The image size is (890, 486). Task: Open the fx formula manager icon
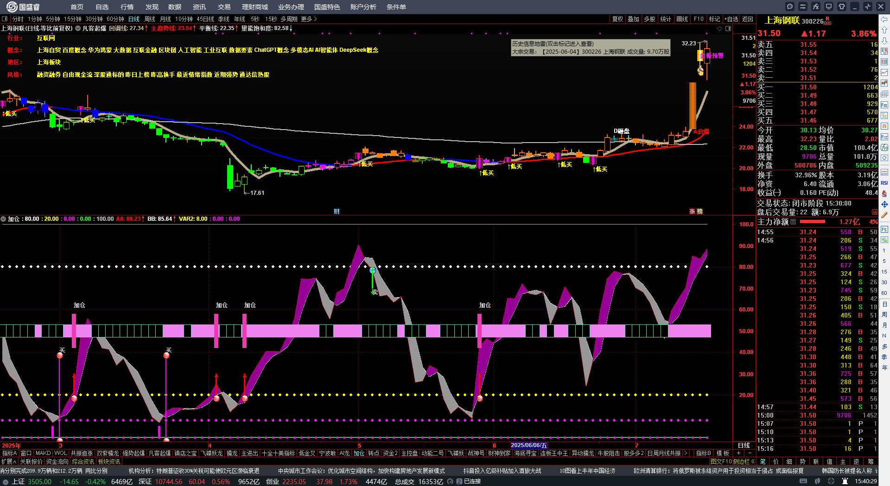[x=816, y=6]
